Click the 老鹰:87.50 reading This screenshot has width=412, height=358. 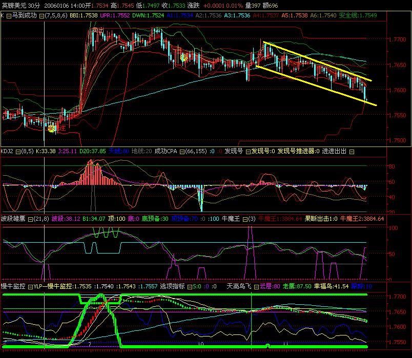point(297,286)
